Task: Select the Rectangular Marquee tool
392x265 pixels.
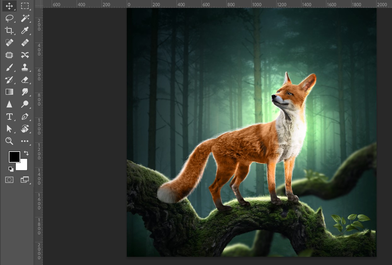Action: [25, 6]
